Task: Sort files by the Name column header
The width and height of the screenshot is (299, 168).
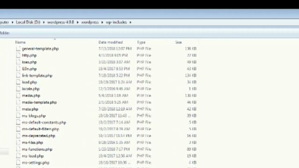Action: tap(21, 42)
